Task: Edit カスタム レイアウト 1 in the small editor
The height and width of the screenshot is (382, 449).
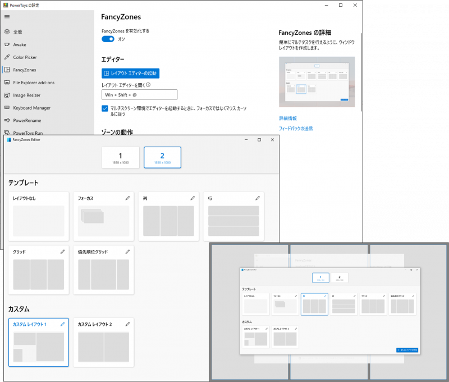Action: tap(266, 329)
